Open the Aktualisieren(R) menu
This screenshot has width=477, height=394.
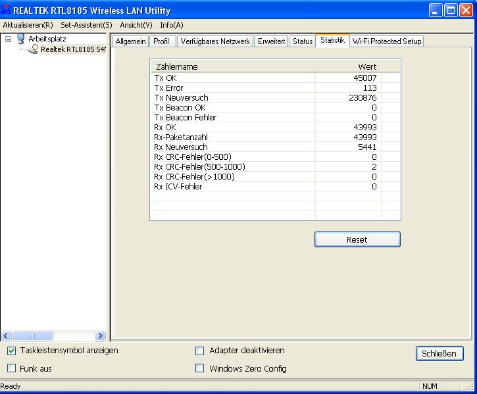point(28,25)
